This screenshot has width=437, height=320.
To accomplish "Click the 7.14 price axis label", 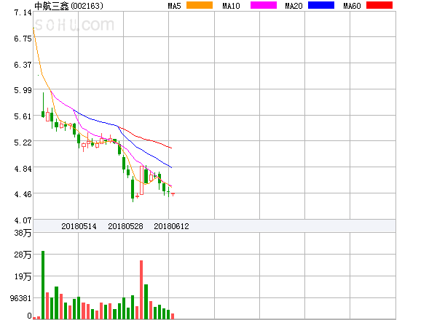I will [x=23, y=12].
